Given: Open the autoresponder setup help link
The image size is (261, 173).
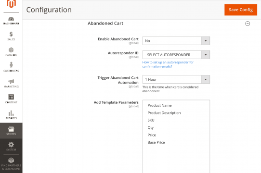Looking at the screenshot, I should [x=168, y=64].
